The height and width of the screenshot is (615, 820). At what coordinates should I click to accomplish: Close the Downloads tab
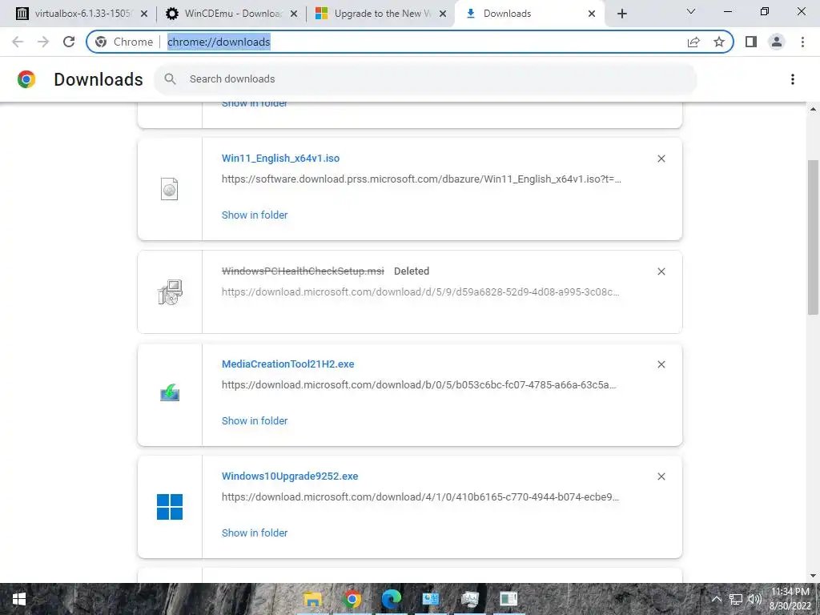[x=592, y=14]
